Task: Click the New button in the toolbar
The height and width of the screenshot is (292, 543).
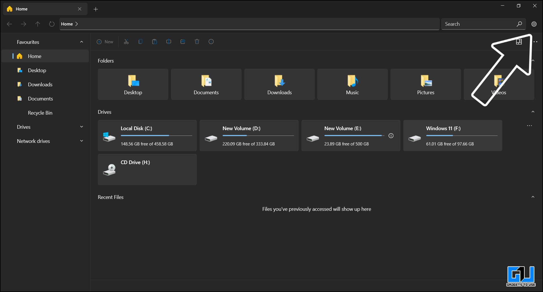Action: click(x=105, y=42)
